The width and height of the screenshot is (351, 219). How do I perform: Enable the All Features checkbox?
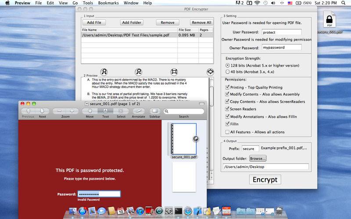tap(227, 132)
